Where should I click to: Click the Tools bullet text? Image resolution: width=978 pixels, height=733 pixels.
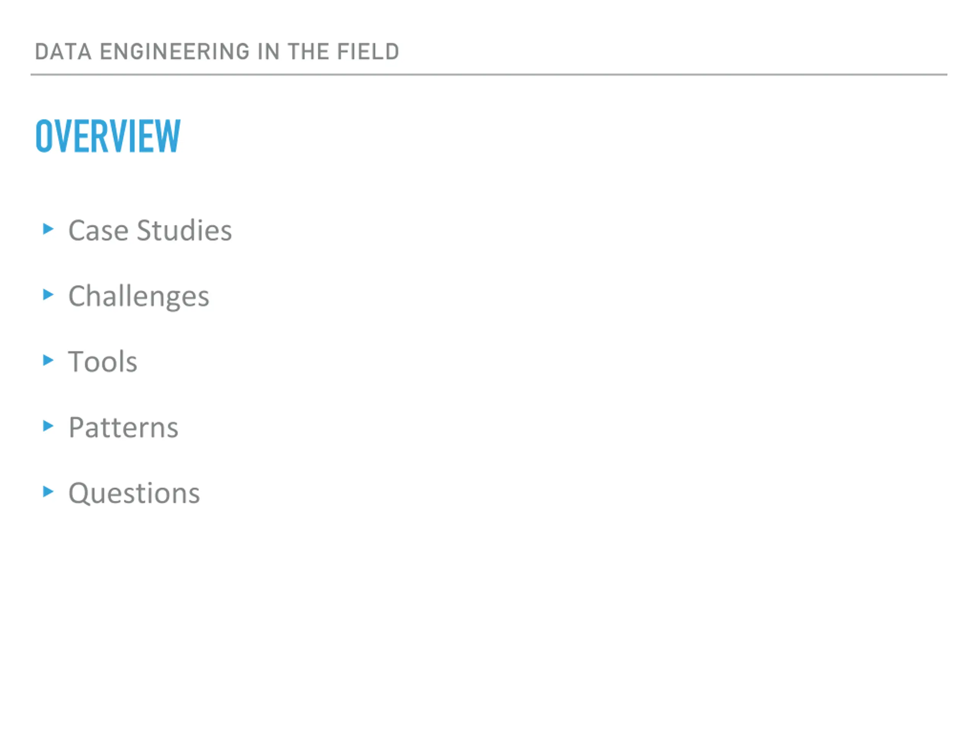click(102, 362)
